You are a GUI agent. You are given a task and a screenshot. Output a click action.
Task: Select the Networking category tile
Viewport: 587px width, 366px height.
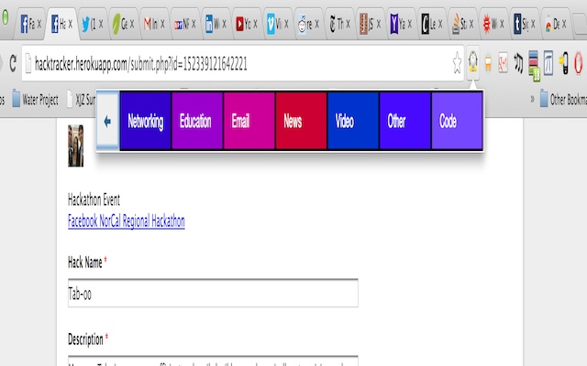pos(146,121)
